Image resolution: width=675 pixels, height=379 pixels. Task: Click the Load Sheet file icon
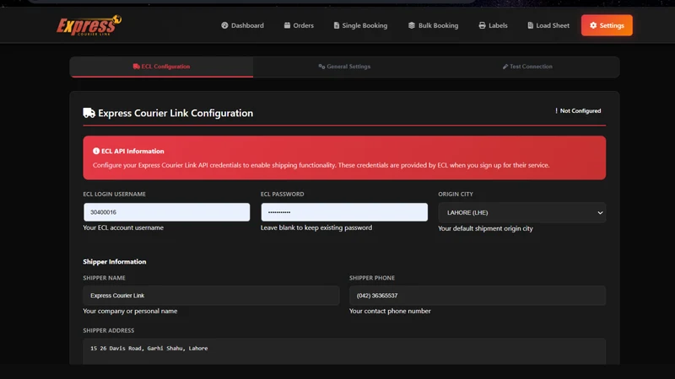tap(531, 25)
